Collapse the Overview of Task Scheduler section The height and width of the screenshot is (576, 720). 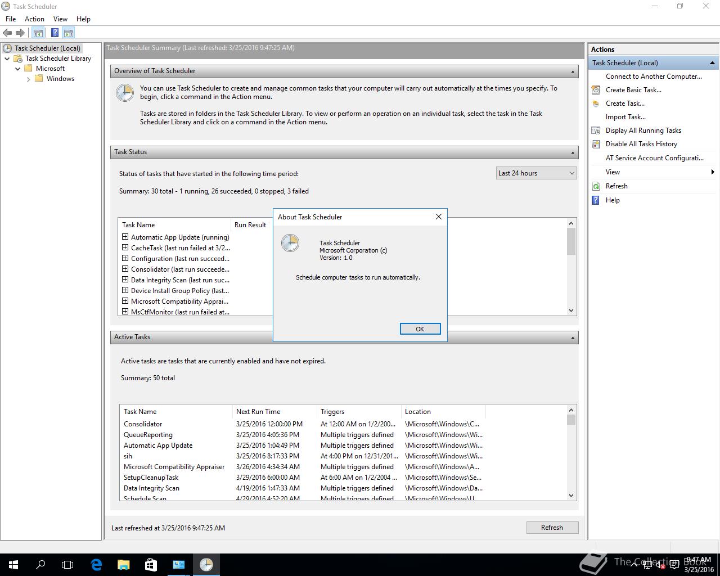click(x=573, y=71)
